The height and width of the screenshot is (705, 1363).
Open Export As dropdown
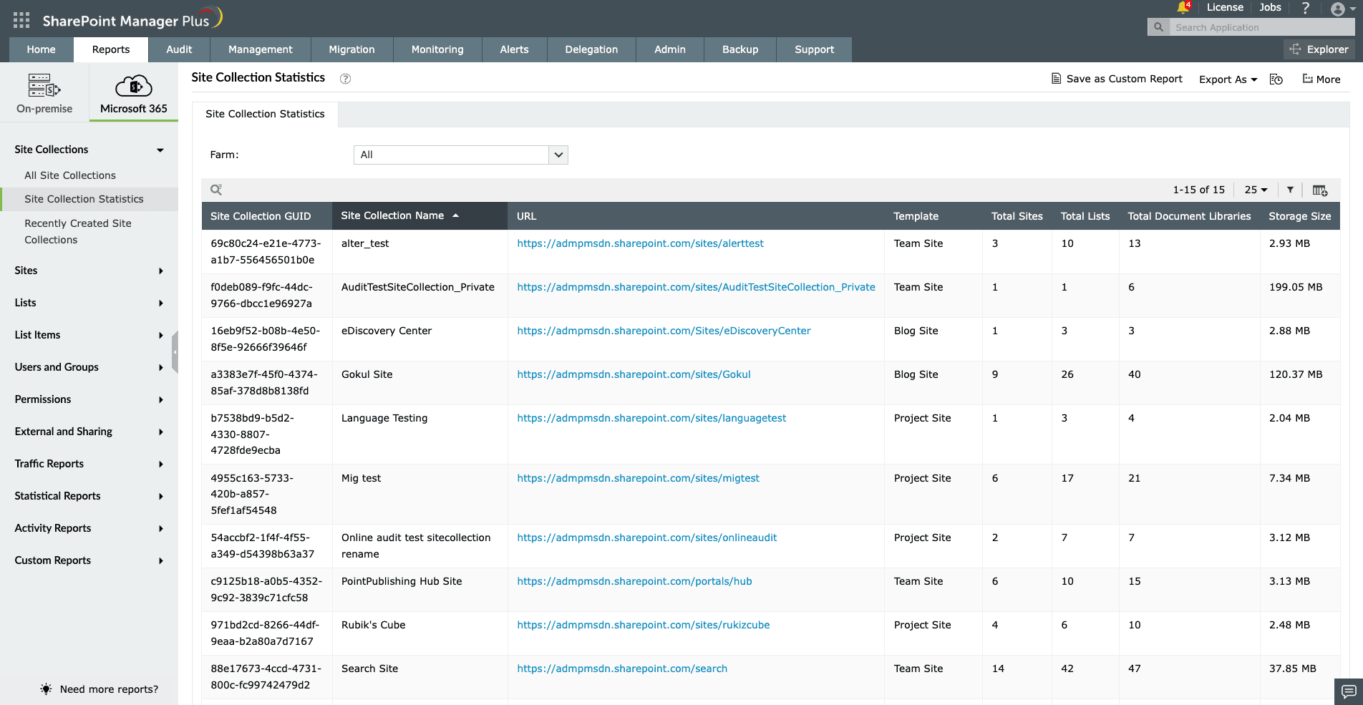[1228, 79]
